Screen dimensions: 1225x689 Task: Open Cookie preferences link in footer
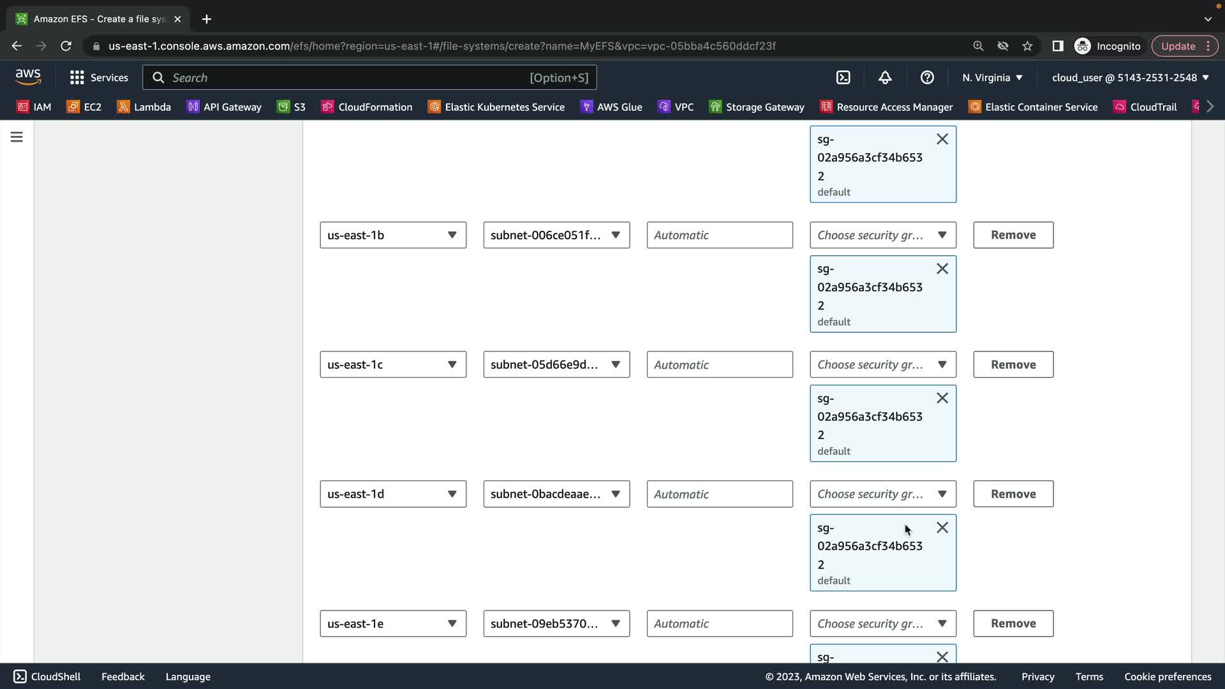click(x=1167, y=677)
